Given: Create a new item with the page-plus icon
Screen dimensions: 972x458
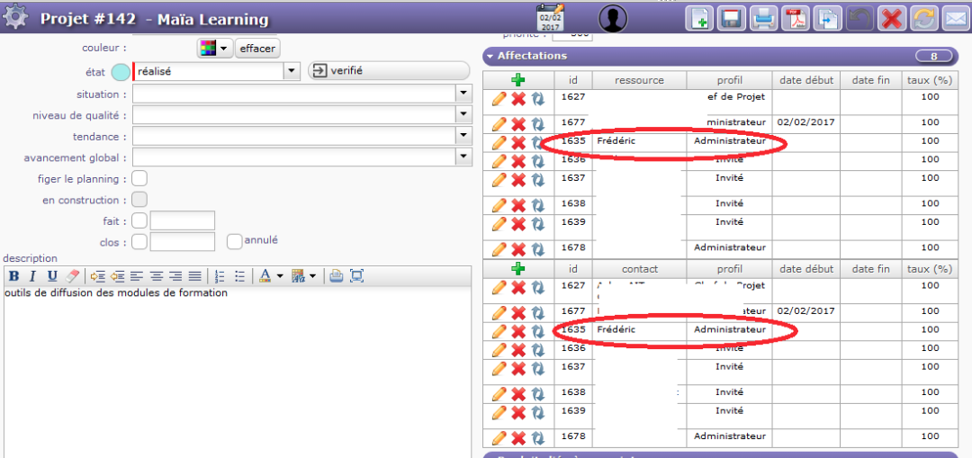Looking at the screenshot, I should tap(699, 19).
